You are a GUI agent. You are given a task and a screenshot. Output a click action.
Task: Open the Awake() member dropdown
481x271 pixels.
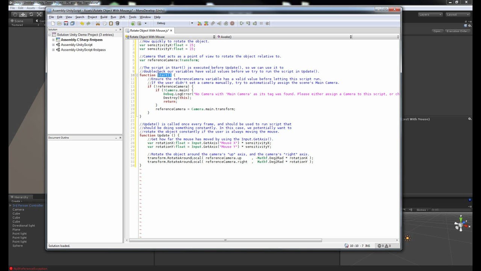click(x=351, y=37)
